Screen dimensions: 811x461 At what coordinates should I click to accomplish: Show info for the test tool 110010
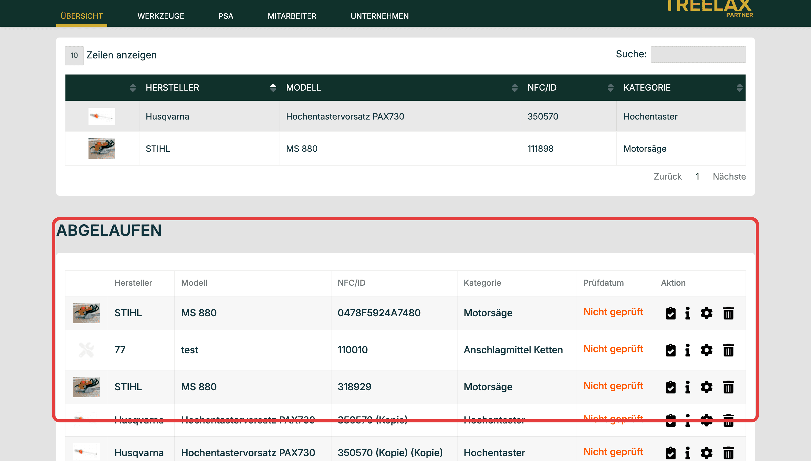687,350
